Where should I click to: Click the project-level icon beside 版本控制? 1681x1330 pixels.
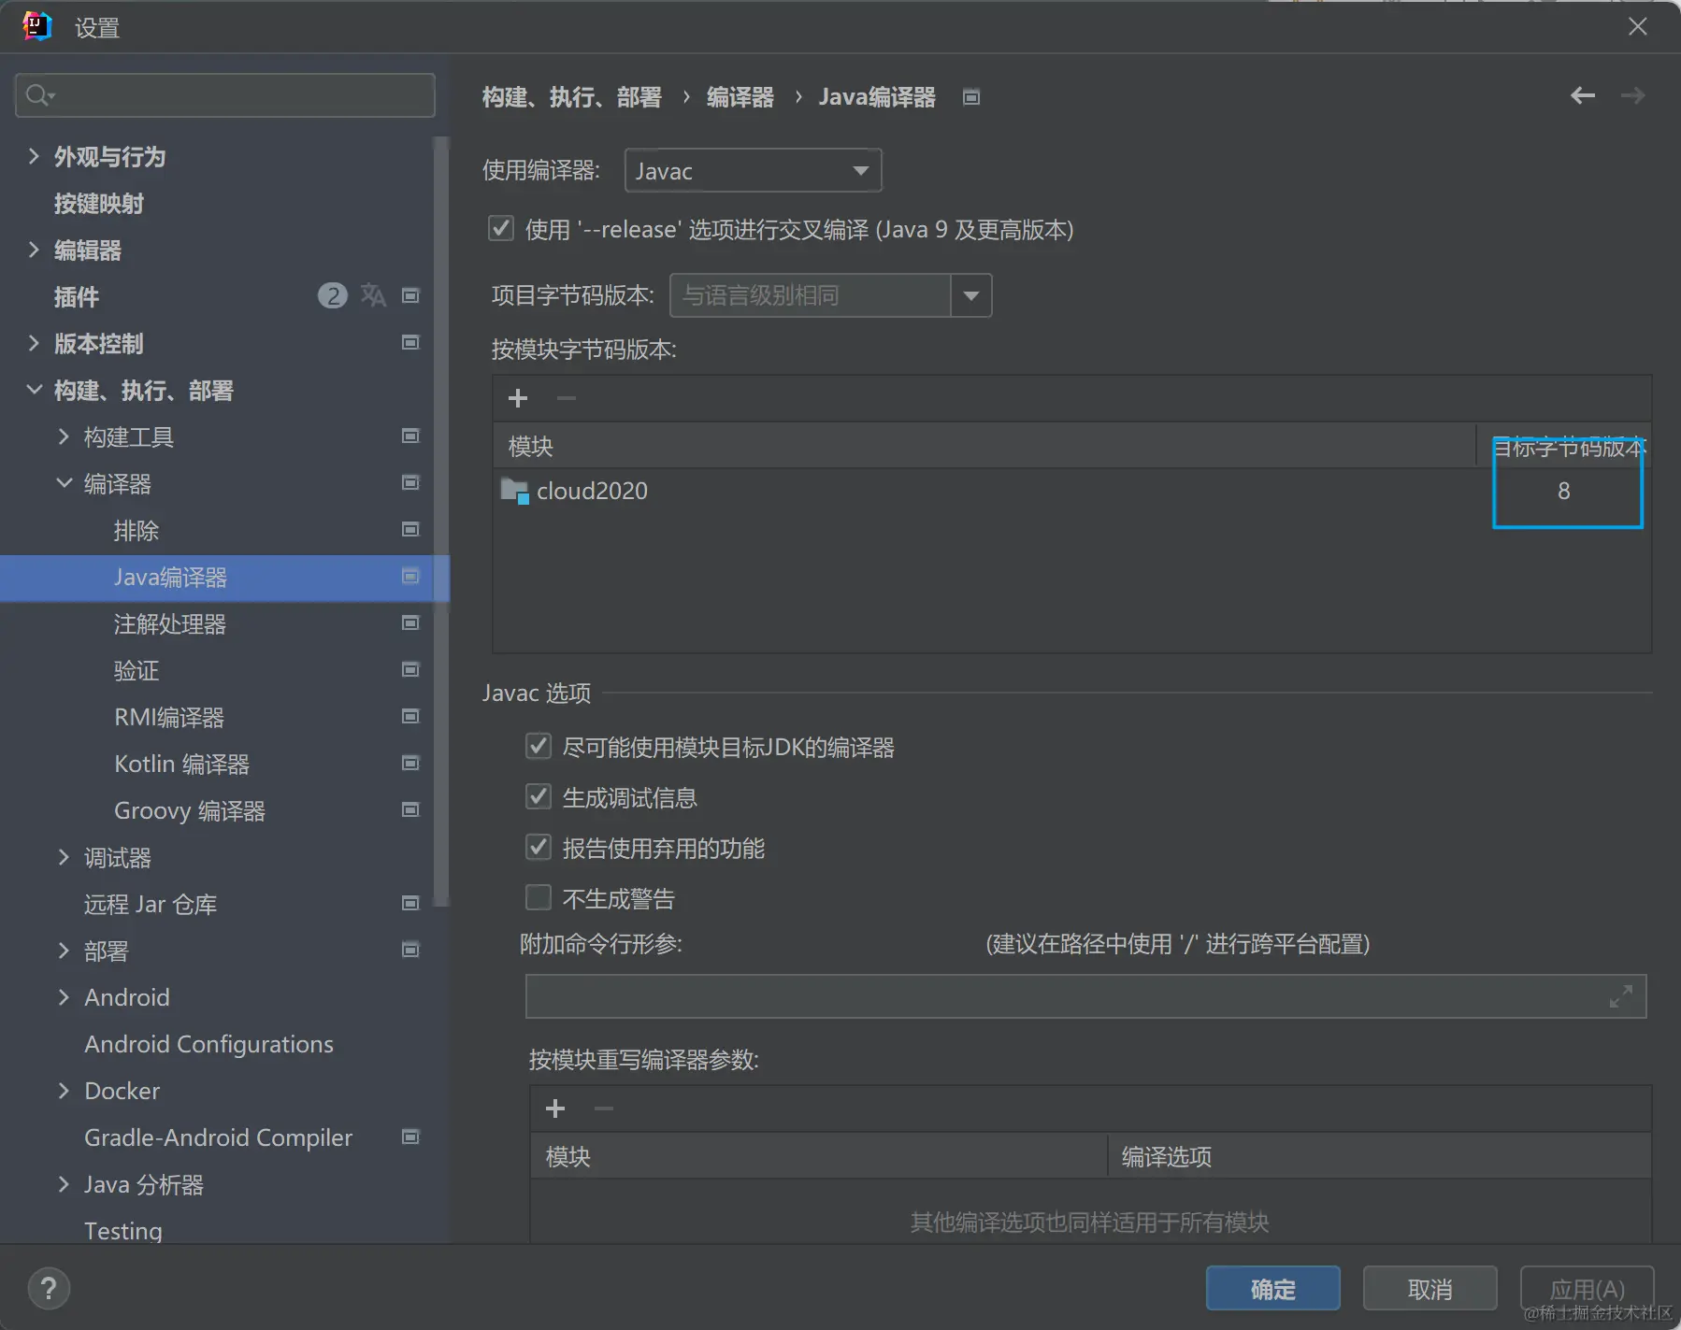tap(410, 342)
